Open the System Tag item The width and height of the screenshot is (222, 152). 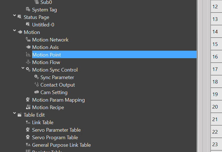[x=44, y=10]
